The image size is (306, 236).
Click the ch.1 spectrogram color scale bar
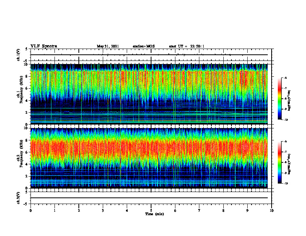point(280,99)
